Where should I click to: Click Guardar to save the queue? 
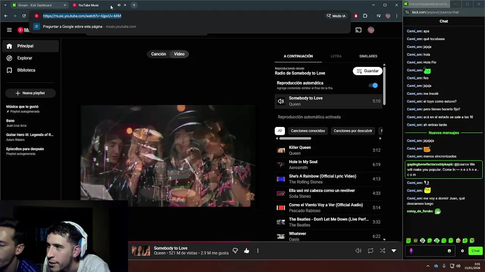pos(368,71)
